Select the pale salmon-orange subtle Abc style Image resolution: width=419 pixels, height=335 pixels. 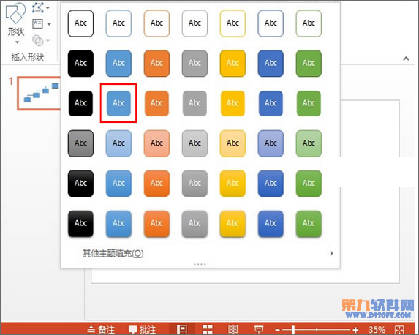(156, 143)
